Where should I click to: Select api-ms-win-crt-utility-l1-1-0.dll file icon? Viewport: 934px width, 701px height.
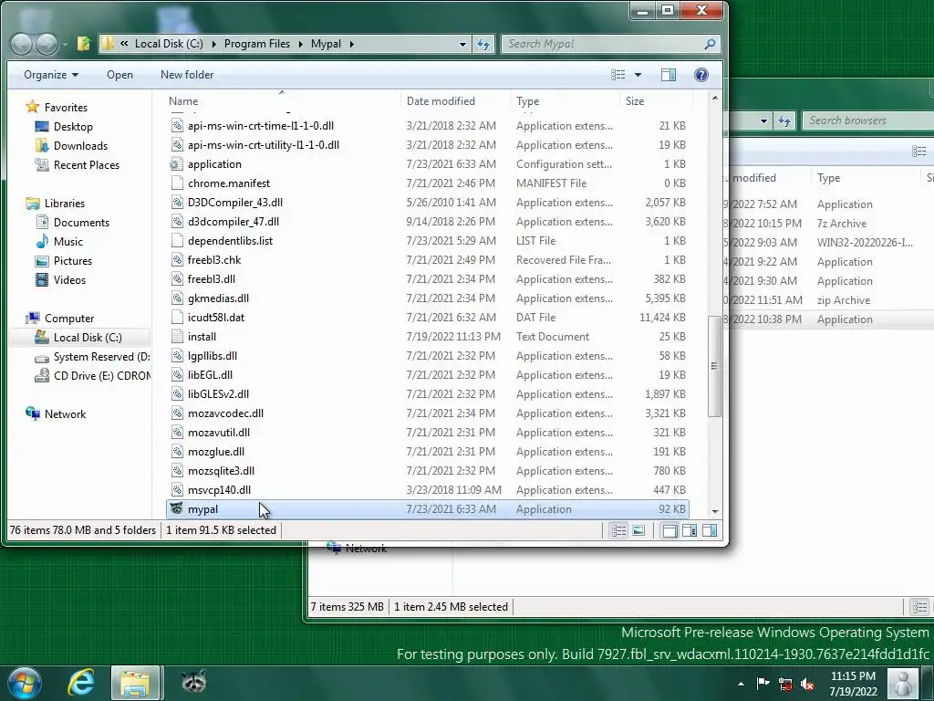point(176,145)
